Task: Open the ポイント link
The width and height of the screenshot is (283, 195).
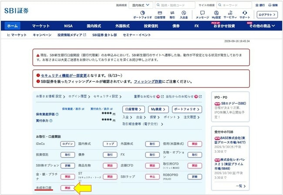Action: click(172, 117)
